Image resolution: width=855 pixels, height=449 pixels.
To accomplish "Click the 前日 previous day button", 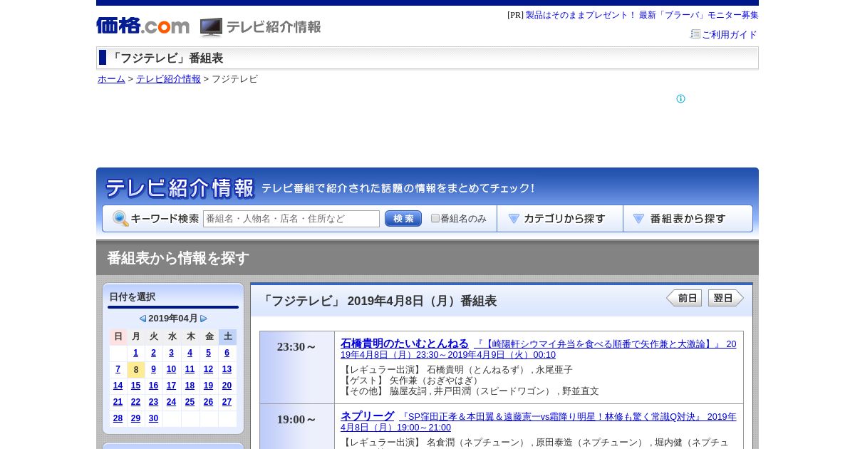I will pos(684,298).
